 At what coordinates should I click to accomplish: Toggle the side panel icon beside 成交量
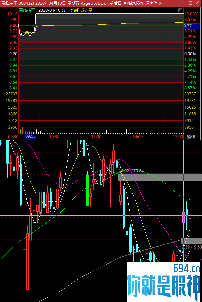[180, 10]
